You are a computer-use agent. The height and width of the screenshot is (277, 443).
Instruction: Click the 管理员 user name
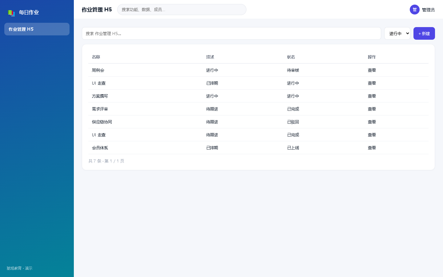pyautogui.click(x=428, y=10)
